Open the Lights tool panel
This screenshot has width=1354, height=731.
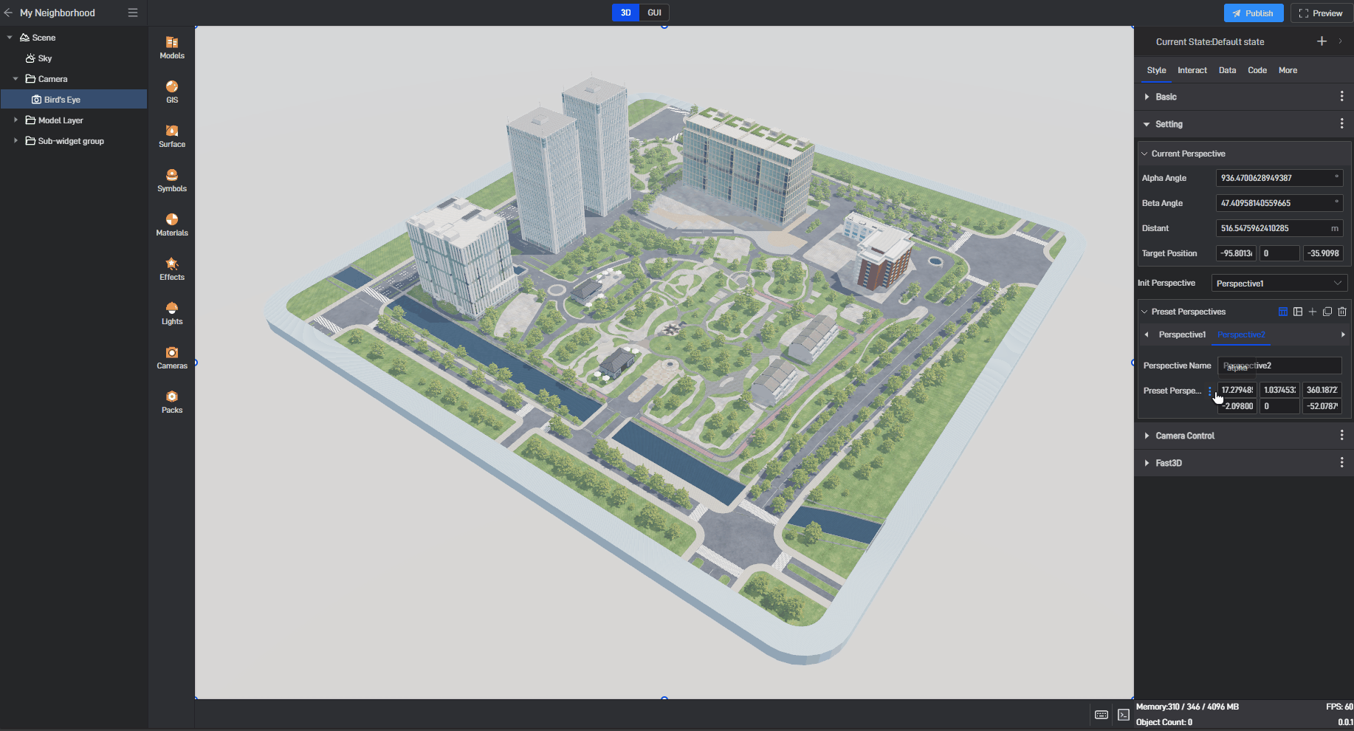pos(171,313)
